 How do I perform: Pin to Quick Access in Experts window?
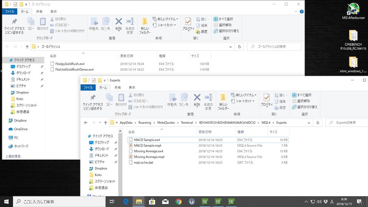93,102
